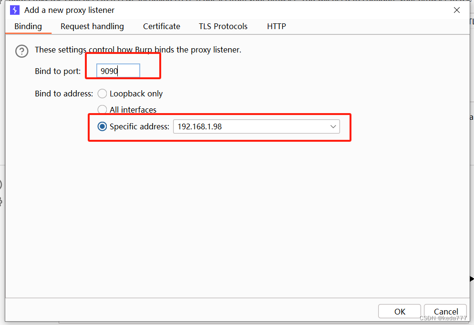Confirm the listener with OK button
The width and height of the screenshot is (474, 325).
399,311
